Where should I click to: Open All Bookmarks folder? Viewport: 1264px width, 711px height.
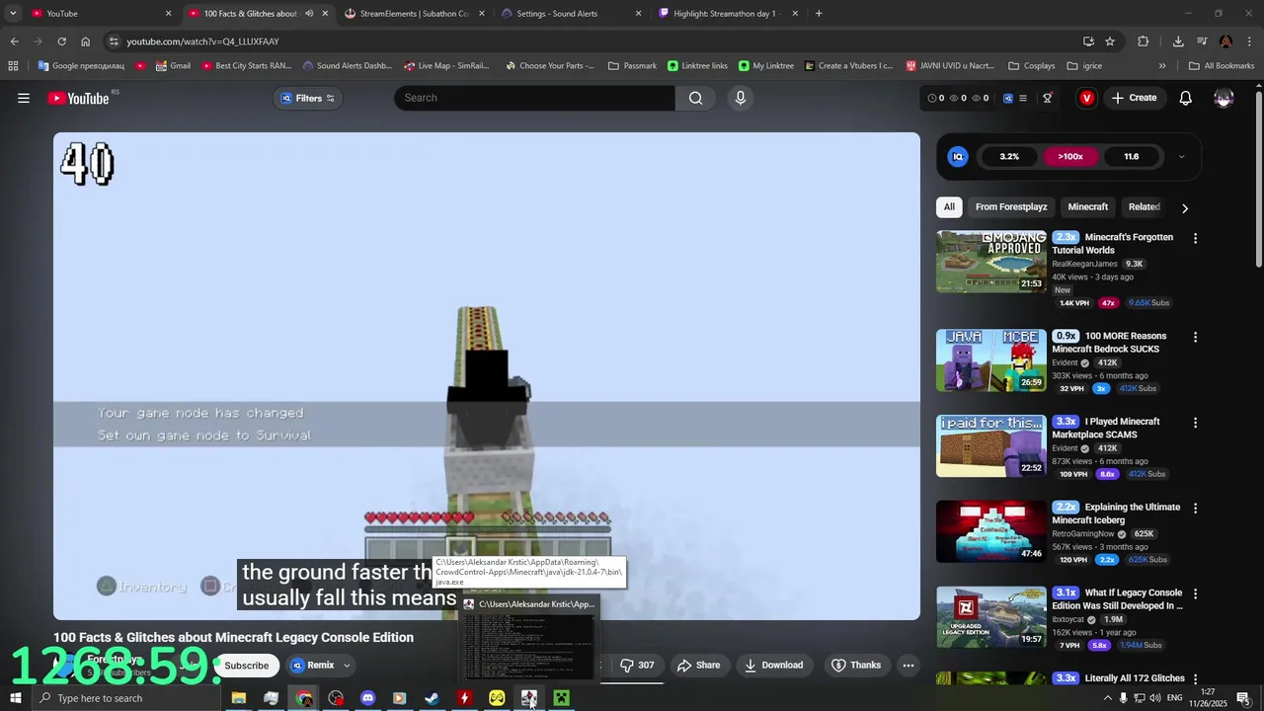click(x=1222, y=66)
